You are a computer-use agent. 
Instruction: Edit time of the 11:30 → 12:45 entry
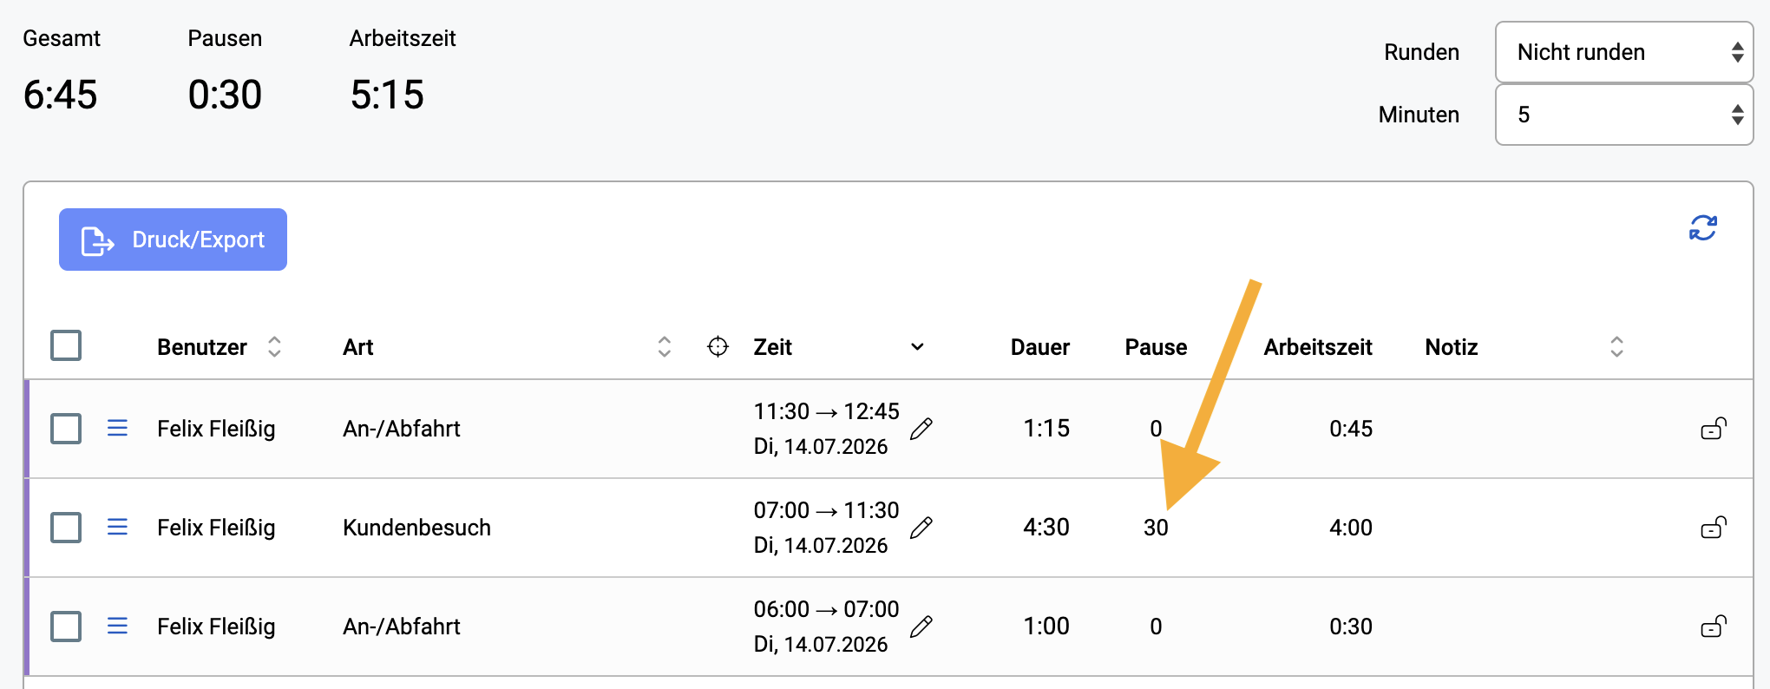921,429
